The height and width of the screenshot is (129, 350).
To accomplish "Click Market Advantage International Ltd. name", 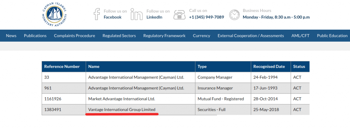I will point(122,99).
